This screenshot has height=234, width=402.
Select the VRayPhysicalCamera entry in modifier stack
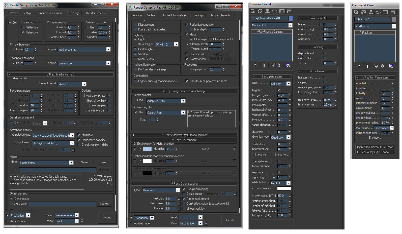pos(271,32)
